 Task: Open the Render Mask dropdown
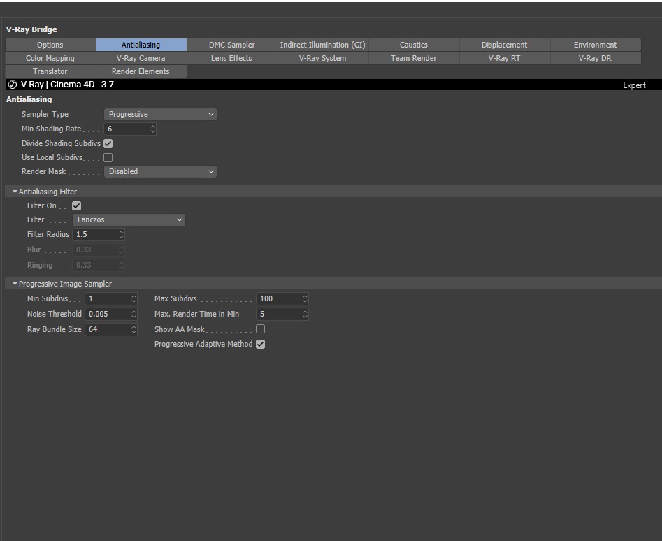click(160, 171)
